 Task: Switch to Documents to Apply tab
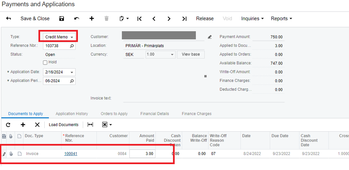point(26,114)
